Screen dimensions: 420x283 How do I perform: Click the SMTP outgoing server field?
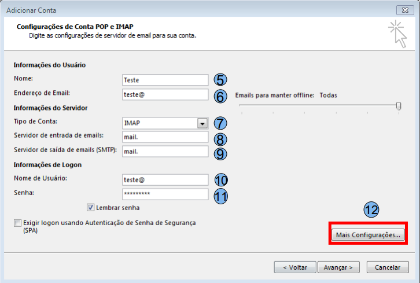[x=165, y=152]
